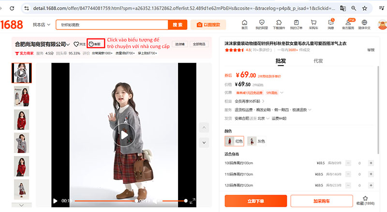Screen dimensions: 387x212
Task: Open the 采购车 shopping cart icon
Action: [314, 22]
